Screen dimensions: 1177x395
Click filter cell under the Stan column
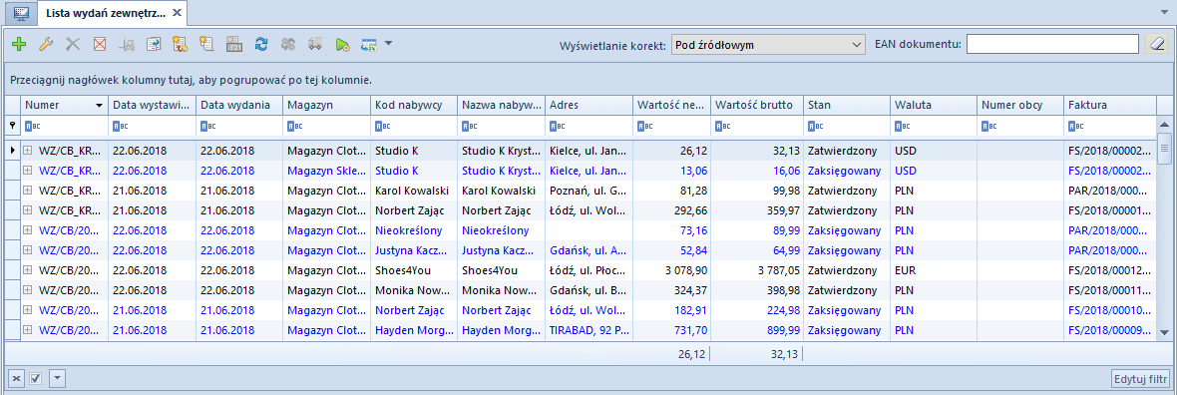click(847, 126)
